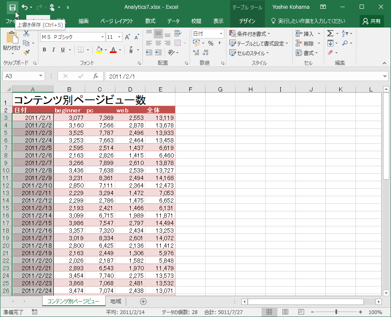Increase font size with the large A icon

click(x=127, y=37)
